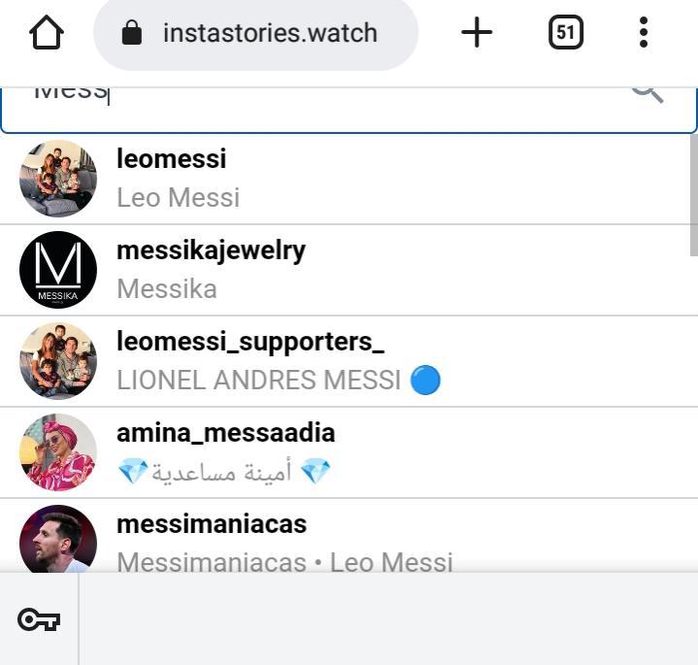This screenshot has width=698, height=665.
Task: Click leomessi profile picture thumbnail
Action: coord(58,178)
